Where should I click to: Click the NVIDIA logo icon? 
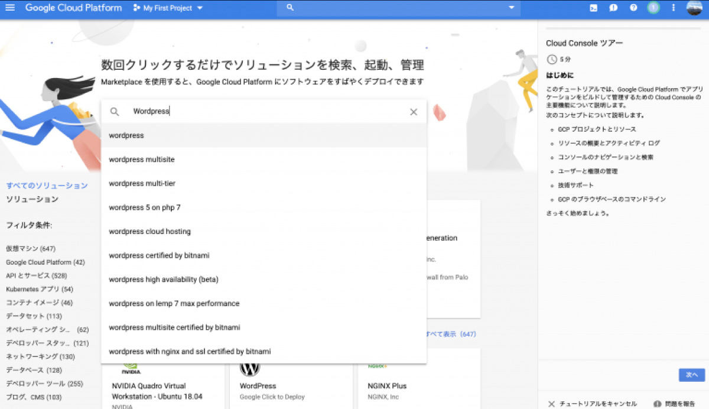131,369
